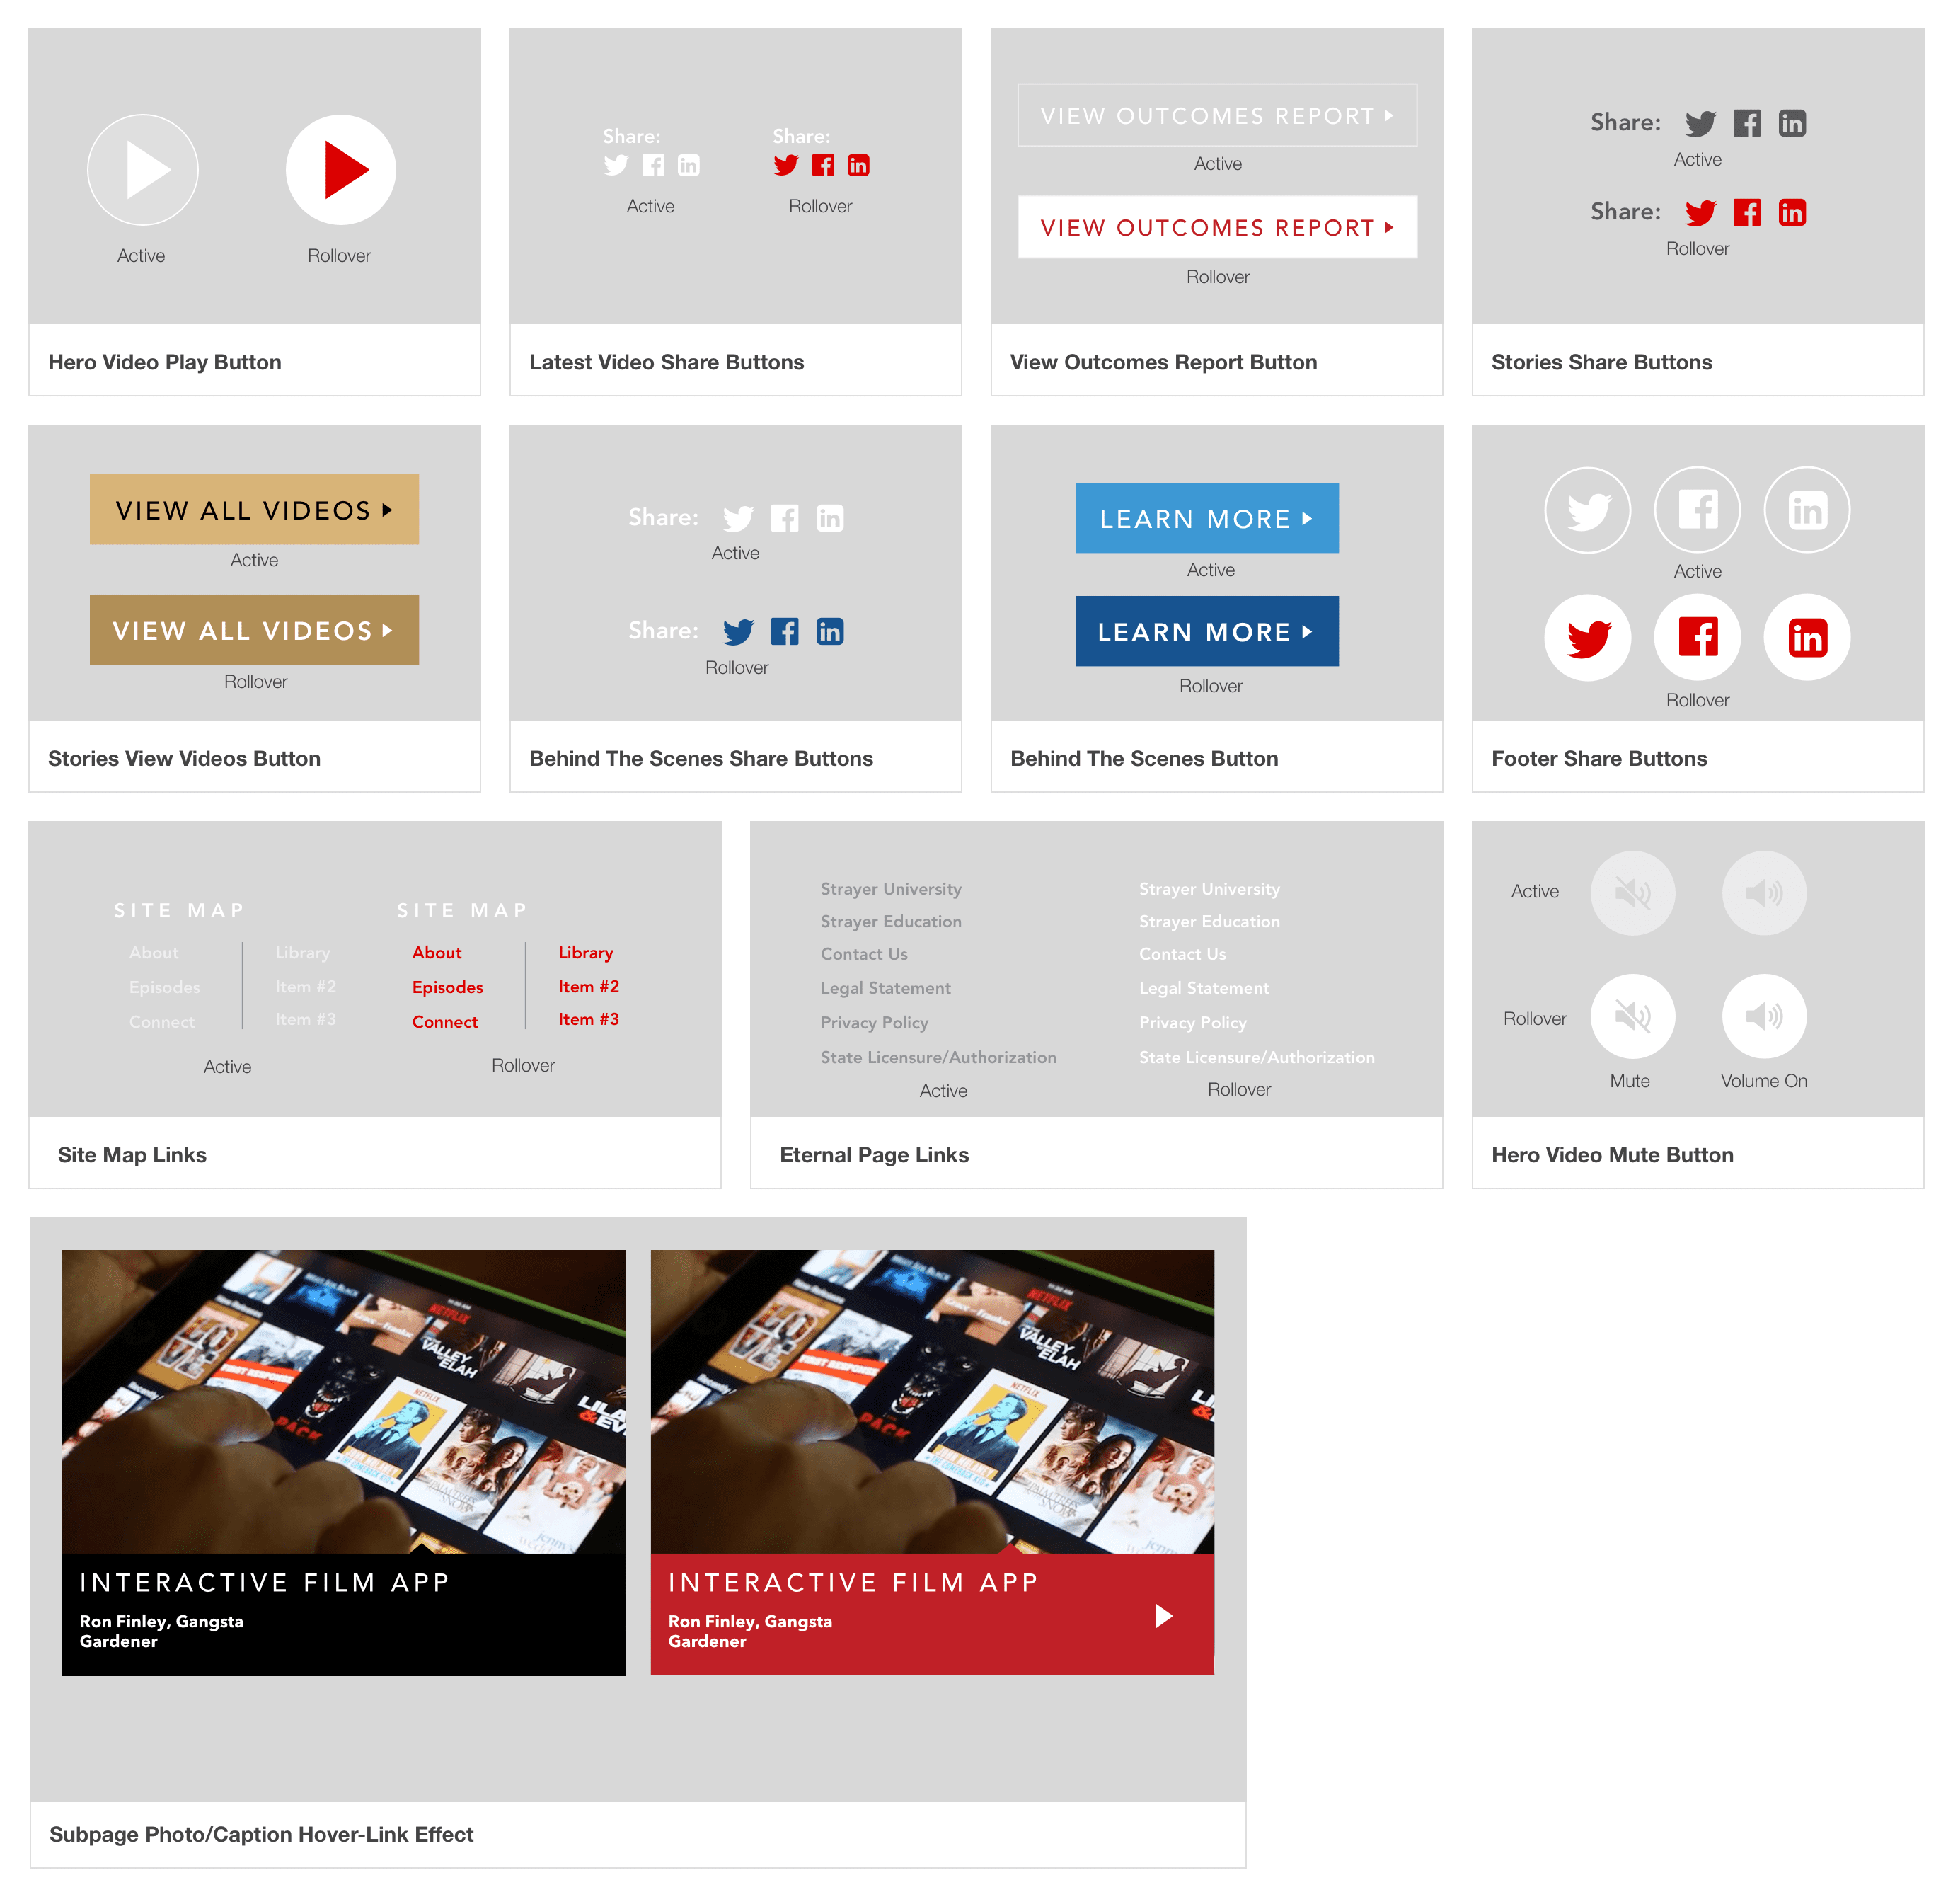The image size is (1953, 1904).
Task: Toggle active state of Hero Play button
Action: tap(145, 169)
